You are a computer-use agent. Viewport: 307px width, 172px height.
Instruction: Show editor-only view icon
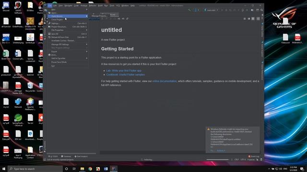click(x=245, y=19)
